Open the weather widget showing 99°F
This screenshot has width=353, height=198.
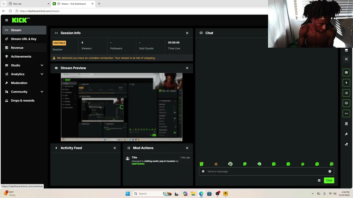10,194
